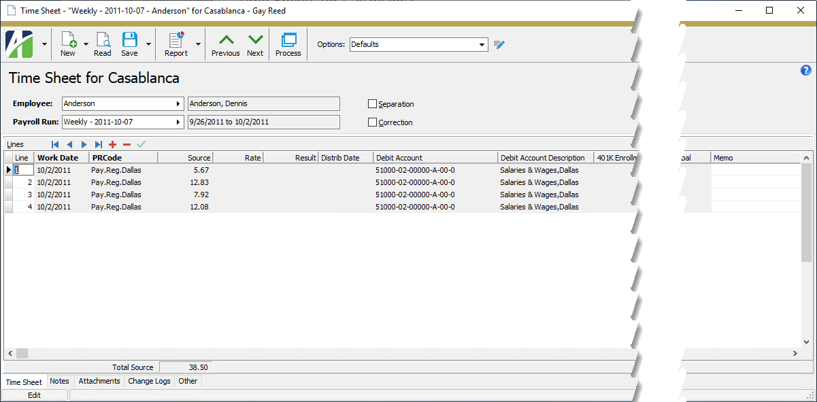Click the edit options pencil icon
The width and height of the screenshot is (817, 402).
pyautogui.click(x=500, y=45)
